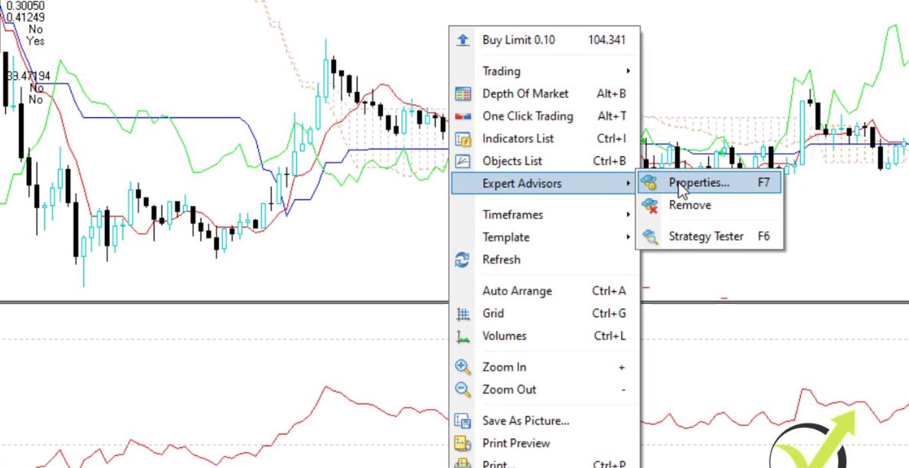Viewport: 909px width, 468px height.
Task: Click the Grid icon in menu
Action: pos(463,313)
